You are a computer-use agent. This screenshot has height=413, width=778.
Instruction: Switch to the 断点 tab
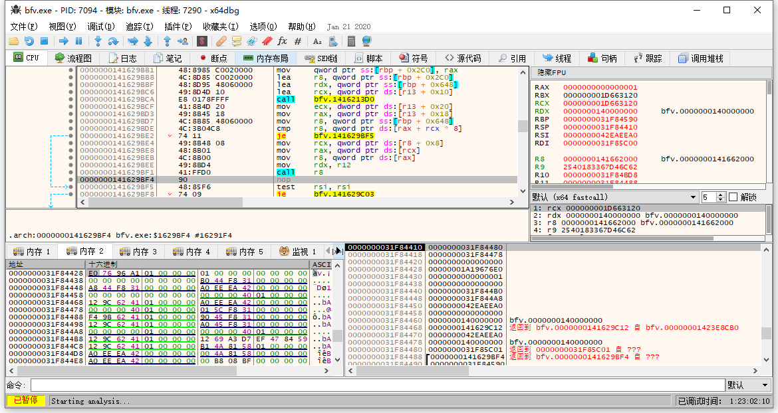click(x=212, y=58)
